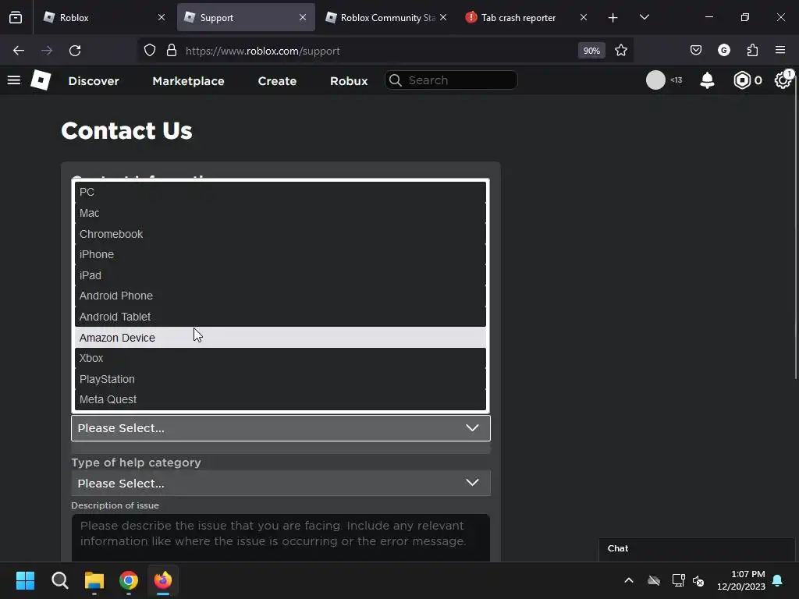This screenshot has height=599, width=799.
Task: Close the Tab crash reporter tab
Action: tap(584, 17)
